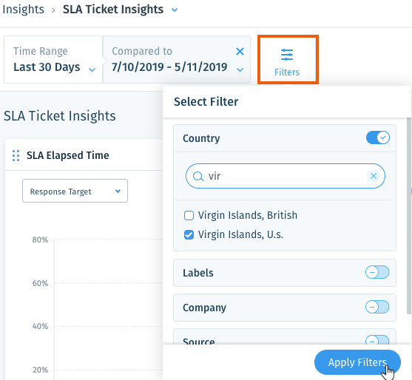Open the Filters panel icon
The image size is (412, 380).
287,55
